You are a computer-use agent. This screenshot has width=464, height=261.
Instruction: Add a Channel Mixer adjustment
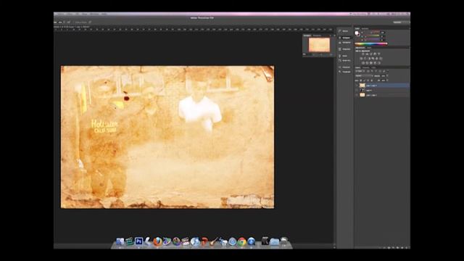tap(377, 59)
